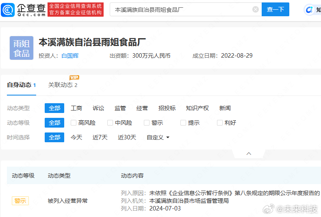The width and height of the screenshot is (321, 217).
Task: Click the 动态类型 column header
Action: click(x=59, y=176)
